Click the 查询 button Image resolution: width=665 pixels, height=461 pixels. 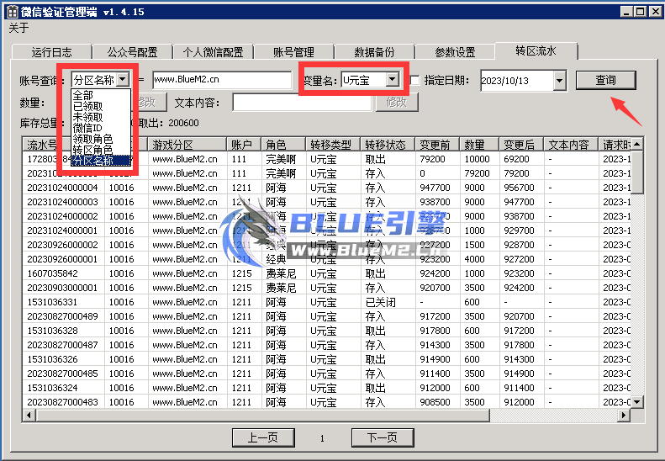(605, 80)
